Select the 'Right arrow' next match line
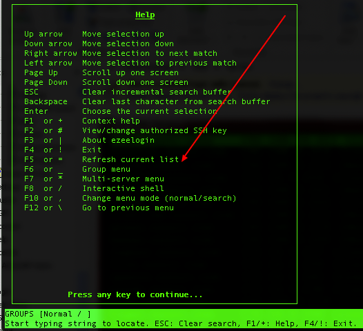Image resolution: width=363 pixels, height=331 pixels. 121,53
